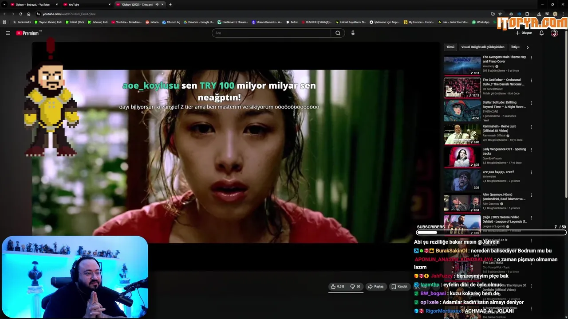Click the Paylaş share button
568x319 pixels.
click(x=375, y=287)
